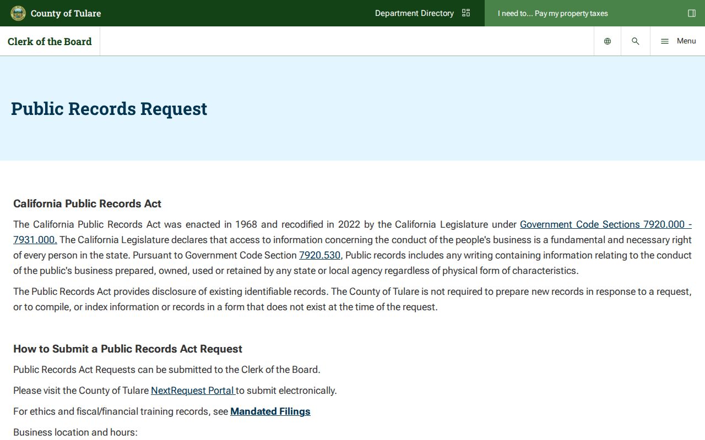The height and width of the screenshot is (440, 705).
Task: Open site search magnifier icon
Action: 636,41
